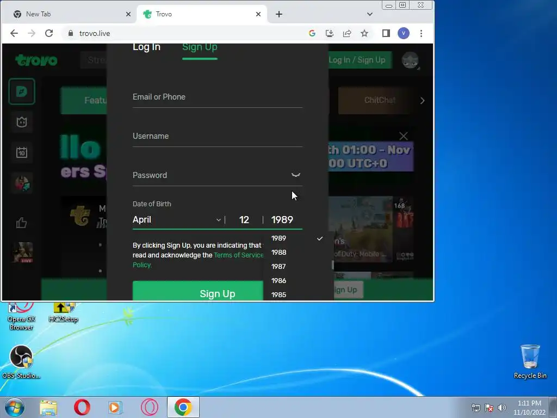
Task: Select HC2Setup desktop icon
Action: 63,313
